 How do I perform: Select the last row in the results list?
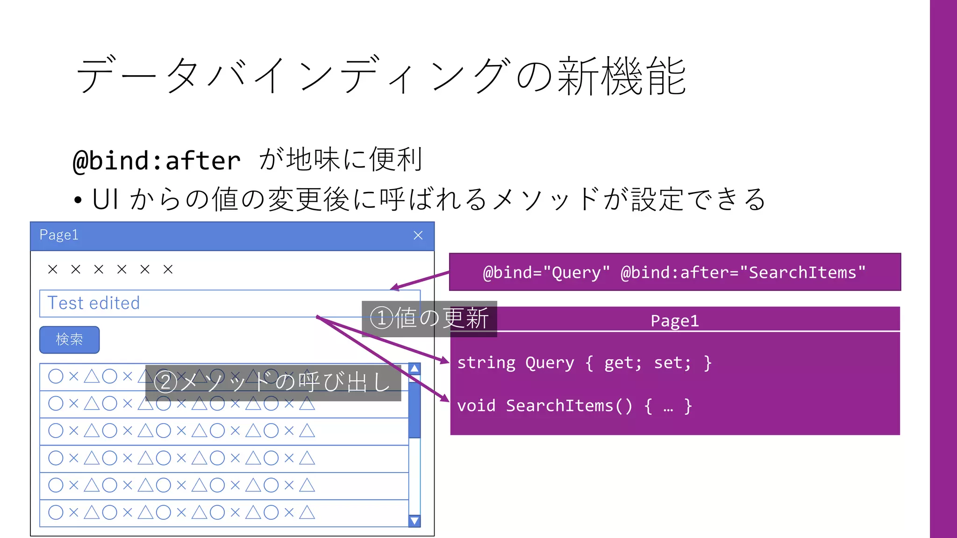click(x=224, y=513)
